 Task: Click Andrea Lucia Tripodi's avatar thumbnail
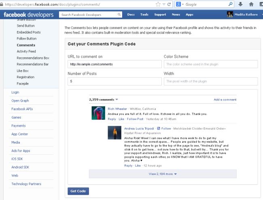(x=115, y=133)
